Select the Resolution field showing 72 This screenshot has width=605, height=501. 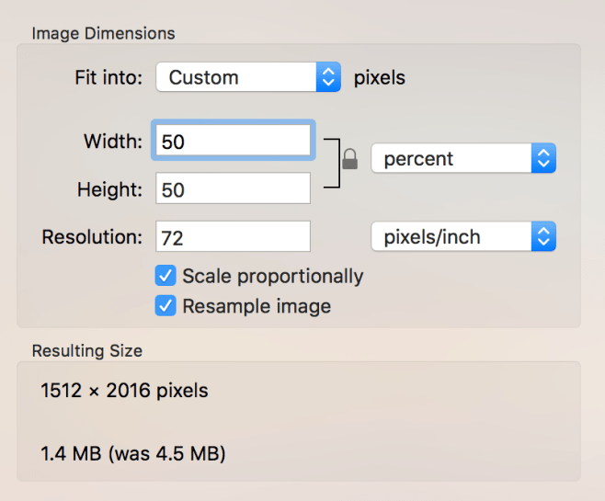233,237
